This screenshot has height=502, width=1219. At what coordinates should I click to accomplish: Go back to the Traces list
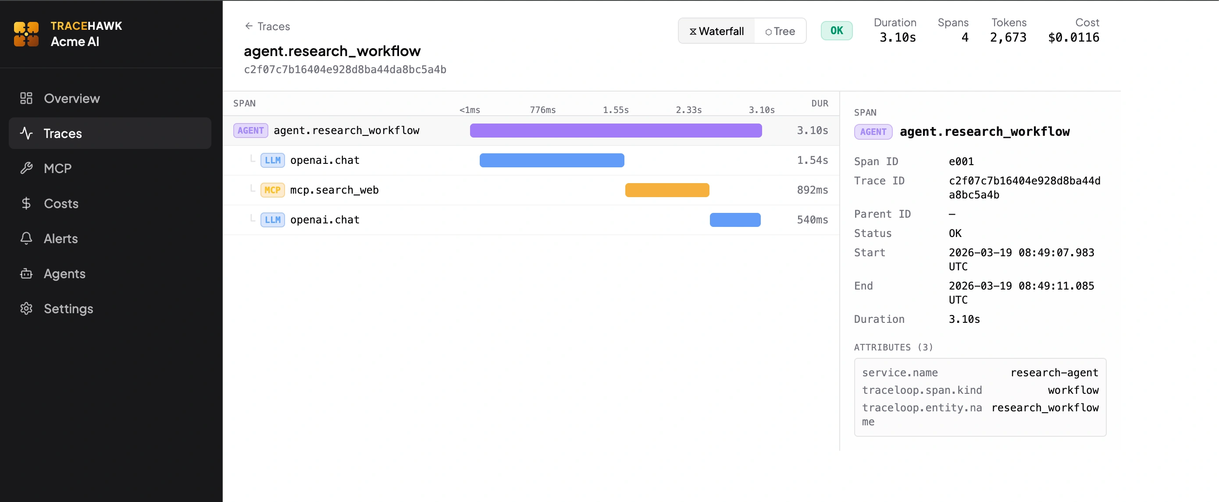point(267,26)
